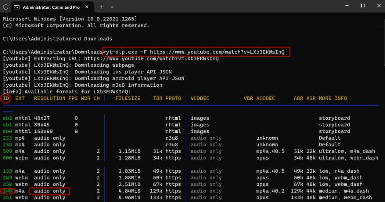Image resolution: width=385 pixels, height=202 pixels.
Task: Maximize the terminal window
Action: (363, 6)
